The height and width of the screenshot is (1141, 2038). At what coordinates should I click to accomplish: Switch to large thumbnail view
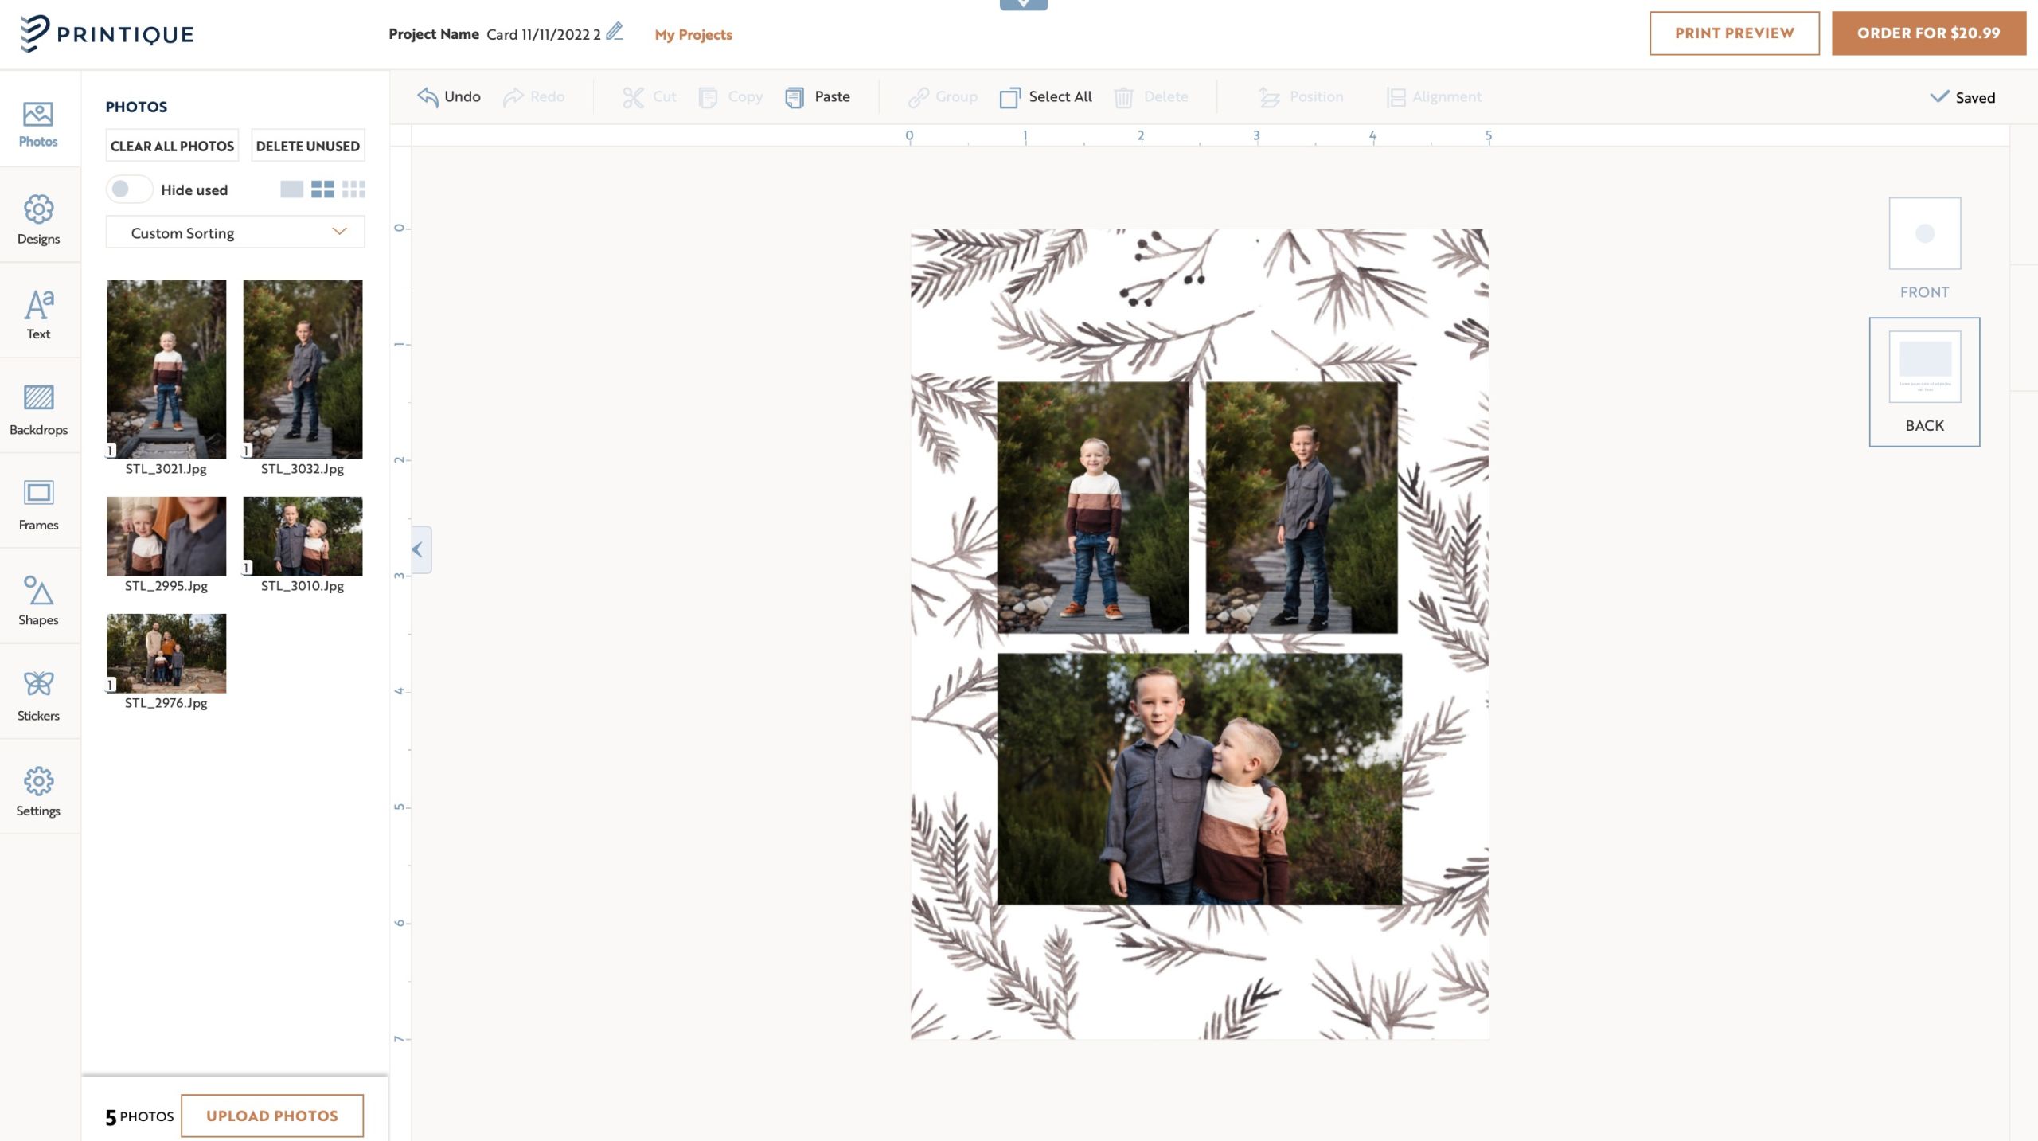(291, 190)
